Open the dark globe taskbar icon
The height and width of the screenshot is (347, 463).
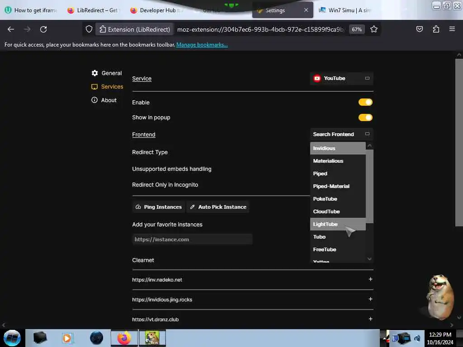pos(97,338)
